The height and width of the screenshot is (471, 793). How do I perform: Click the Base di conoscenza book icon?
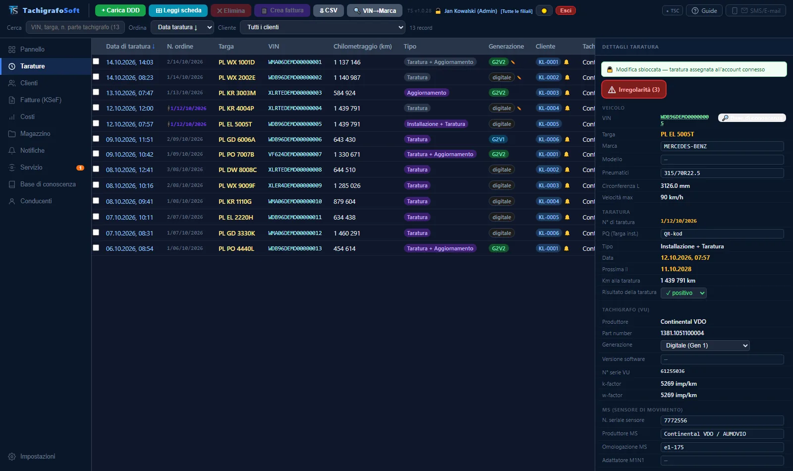[x=12, y=184]
